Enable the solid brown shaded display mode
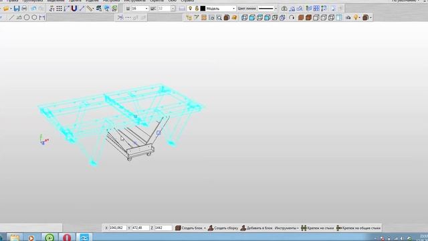Viewport: 428px width, 241px height. click(301, 18)
